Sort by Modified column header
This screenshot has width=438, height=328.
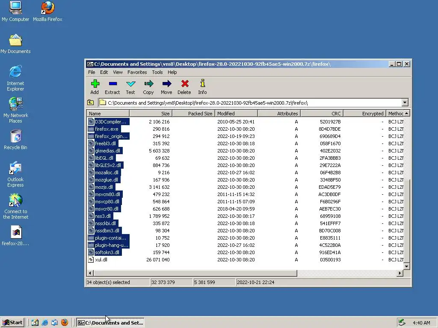[x=236, y=114]
